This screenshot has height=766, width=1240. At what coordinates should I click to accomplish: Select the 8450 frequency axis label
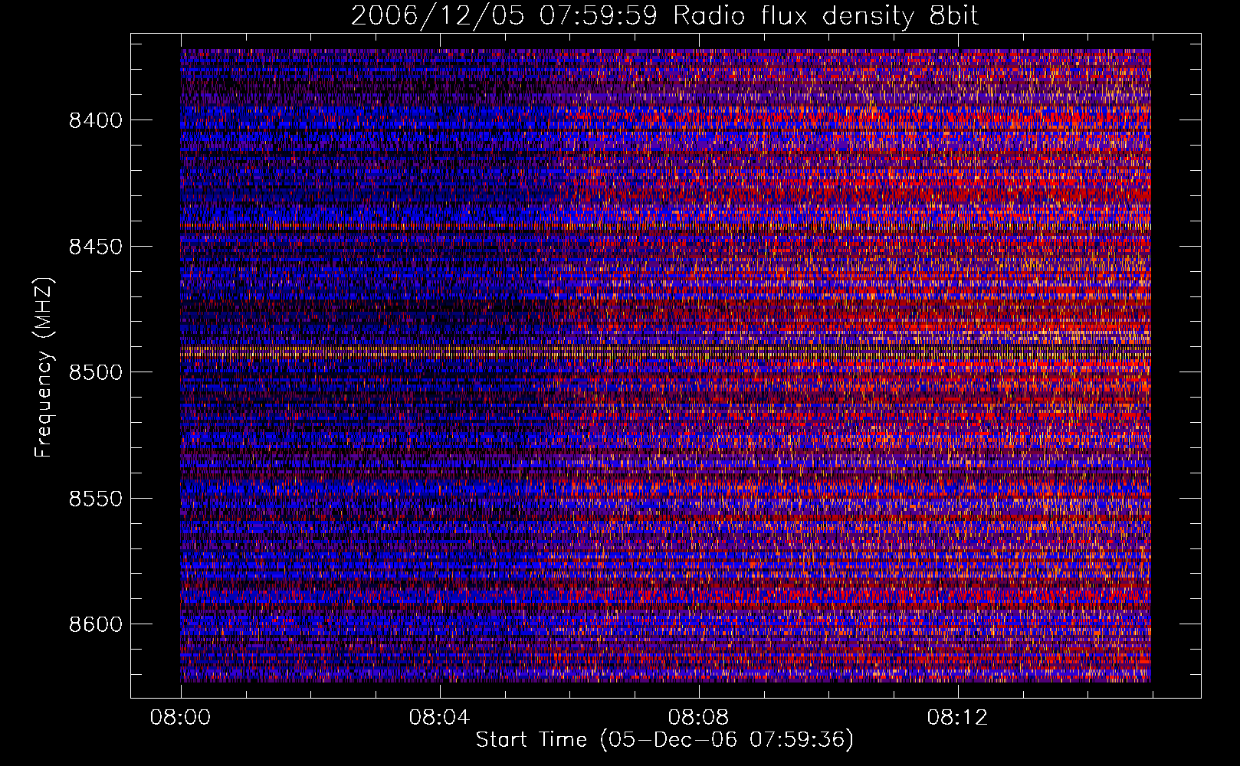pos(95,247)
